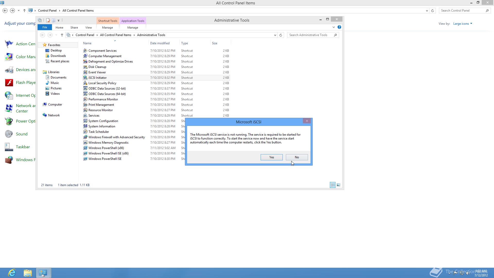Open Network in the navigation pane
This screenshot has width=494, height=278.
point(54,115)
